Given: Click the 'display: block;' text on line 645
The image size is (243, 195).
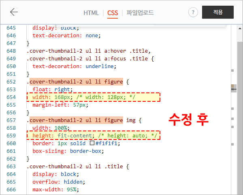Looking at the screenshot, I should (56, 28).
